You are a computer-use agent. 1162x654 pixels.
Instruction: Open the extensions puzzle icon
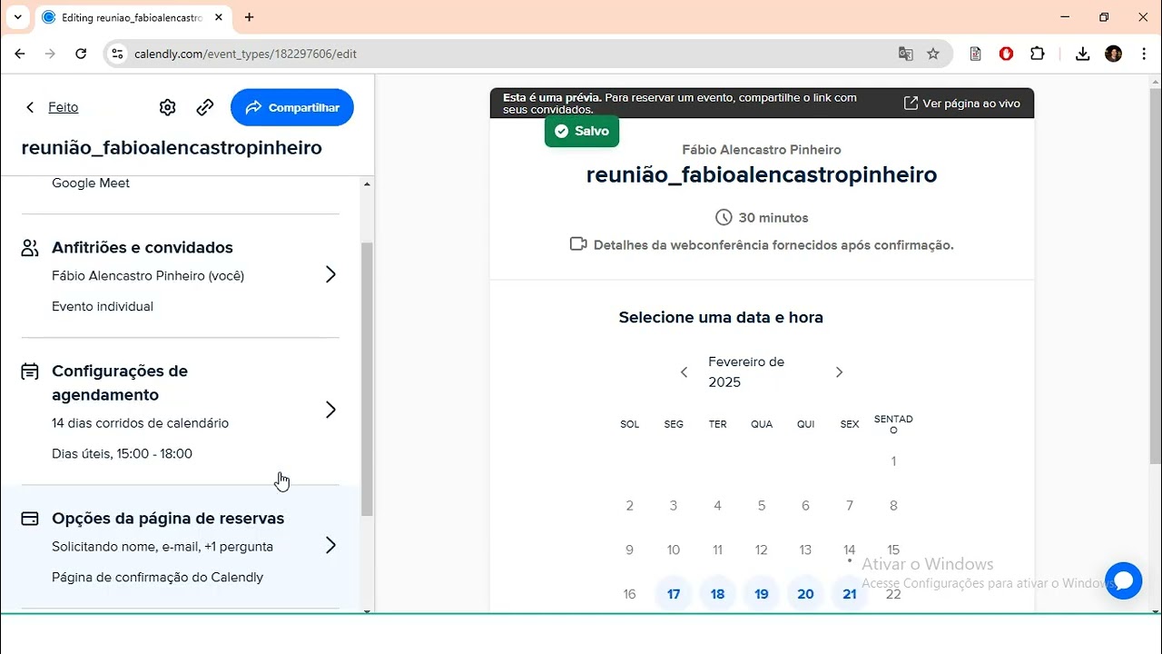coord(1038,54)
